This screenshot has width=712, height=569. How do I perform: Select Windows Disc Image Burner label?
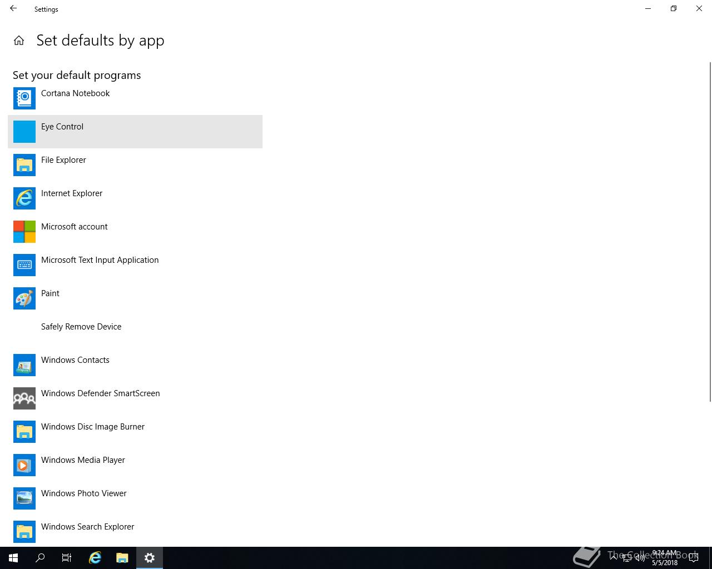pyautogui.click(x=93, y=427)
